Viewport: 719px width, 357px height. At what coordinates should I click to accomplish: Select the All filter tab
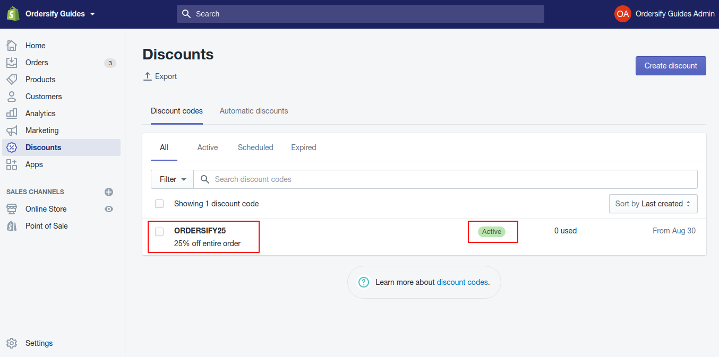(164, 147)
